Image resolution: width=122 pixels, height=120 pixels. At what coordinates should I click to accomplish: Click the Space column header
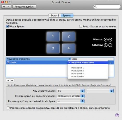(91, 59)
